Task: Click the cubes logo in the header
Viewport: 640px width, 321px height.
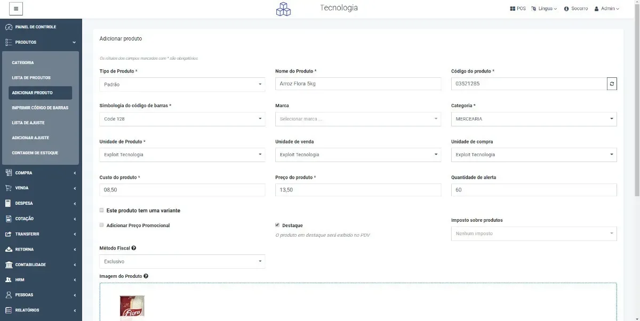Action: [x=283, y=9]
